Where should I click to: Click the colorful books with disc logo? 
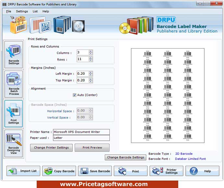(x=136, y=25)
